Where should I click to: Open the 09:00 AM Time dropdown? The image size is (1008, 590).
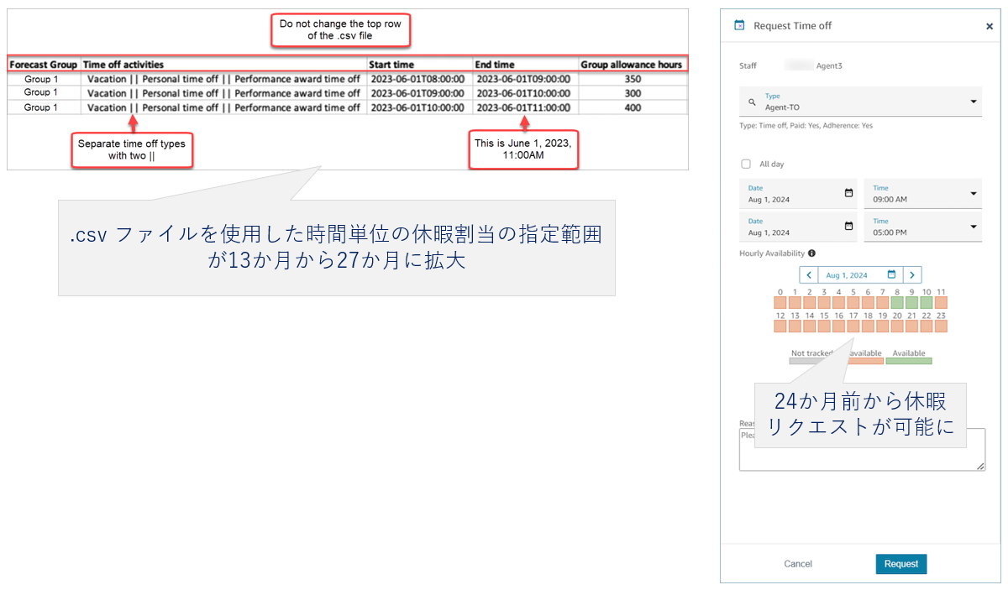tap(923, 194)
